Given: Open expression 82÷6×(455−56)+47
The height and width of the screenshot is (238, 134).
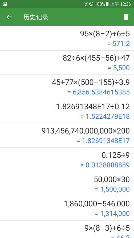Looking at the screenshot, I should pos(96,58).
